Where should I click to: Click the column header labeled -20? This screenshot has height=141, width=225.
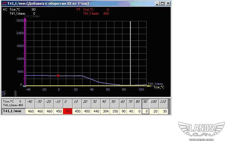(x=48, y=102)
